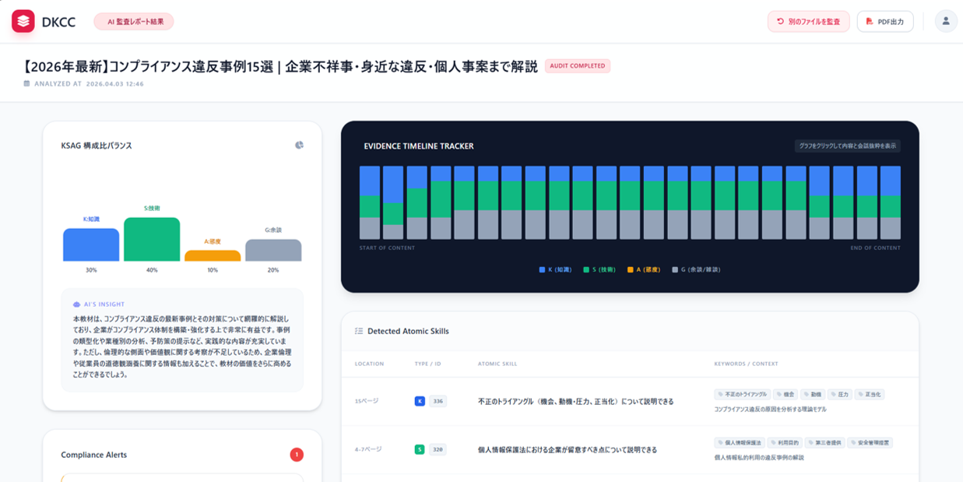Click the K (知識) legend entry
963x482 pixels.
coord(555,269)
